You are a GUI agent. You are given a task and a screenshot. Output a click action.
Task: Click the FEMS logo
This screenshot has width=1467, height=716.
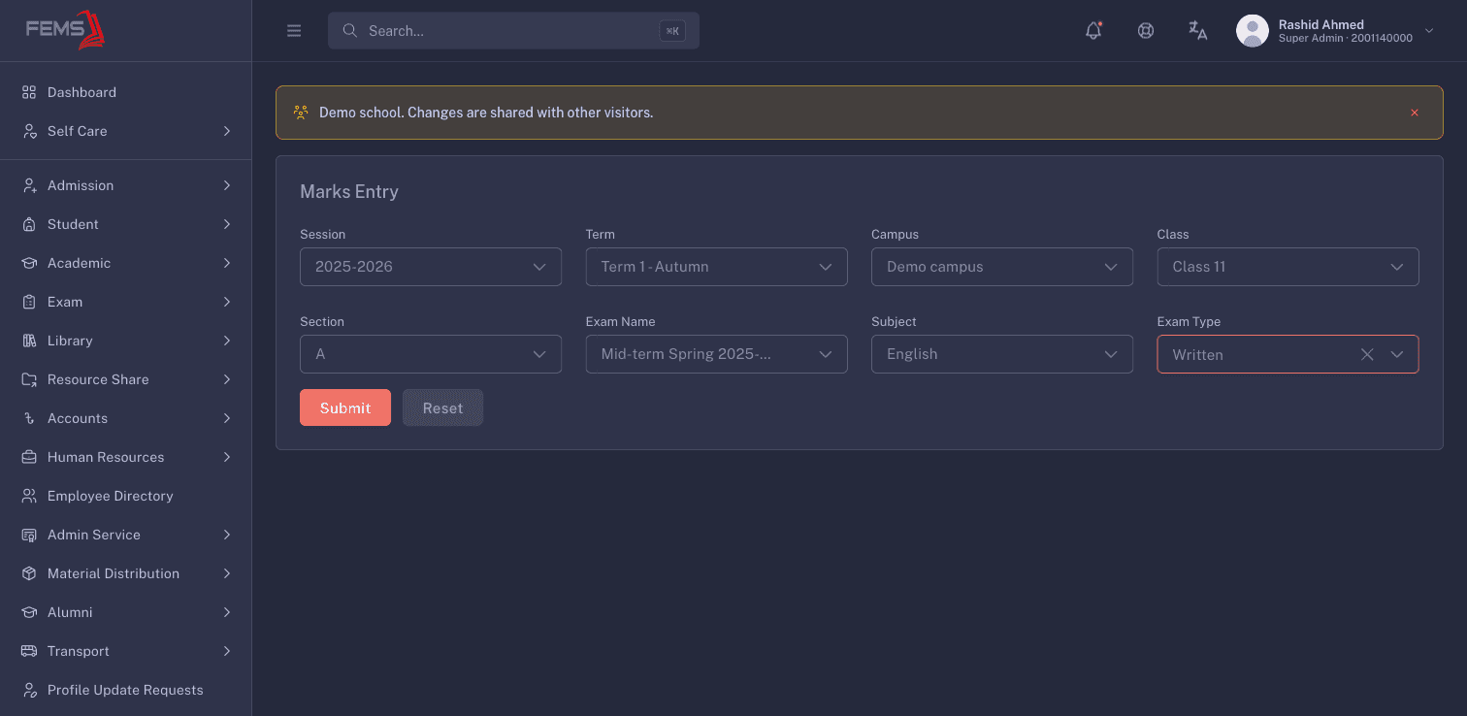point(65,30)
